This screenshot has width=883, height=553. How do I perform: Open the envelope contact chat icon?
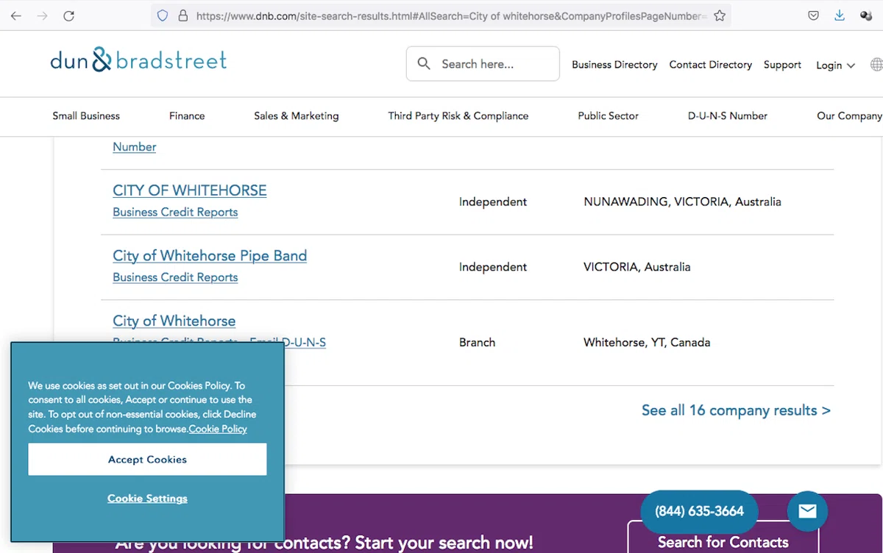click(807, 510)
